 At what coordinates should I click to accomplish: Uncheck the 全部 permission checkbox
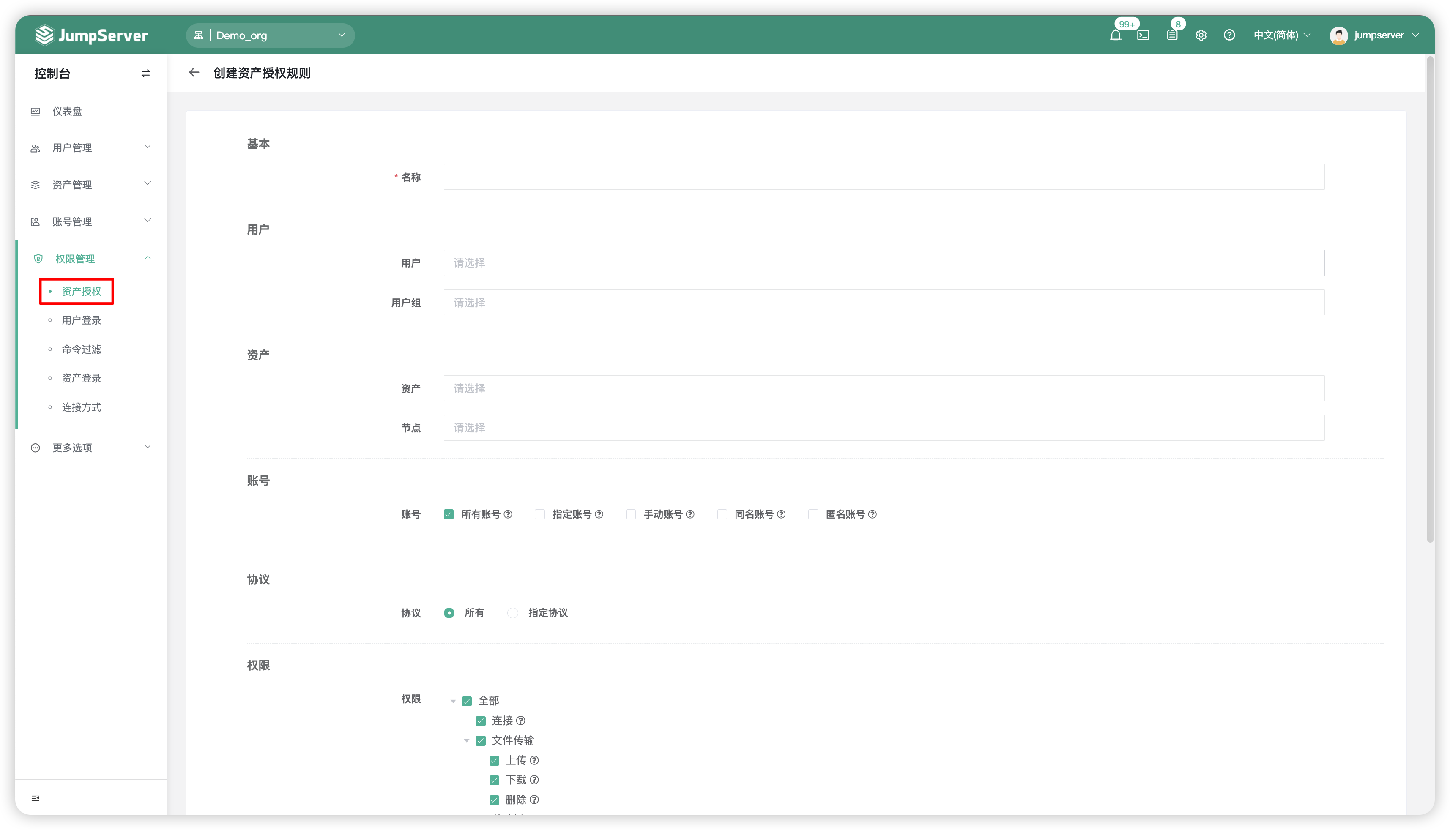(x=467, y=701)
